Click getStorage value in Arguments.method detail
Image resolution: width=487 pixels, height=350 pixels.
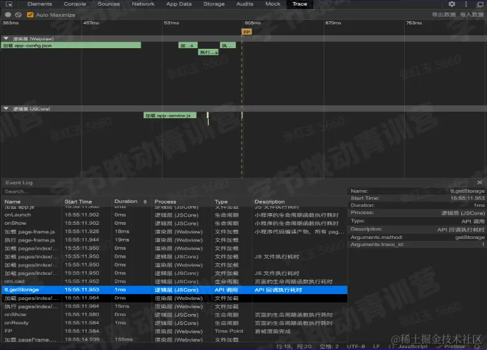(470, 237)
